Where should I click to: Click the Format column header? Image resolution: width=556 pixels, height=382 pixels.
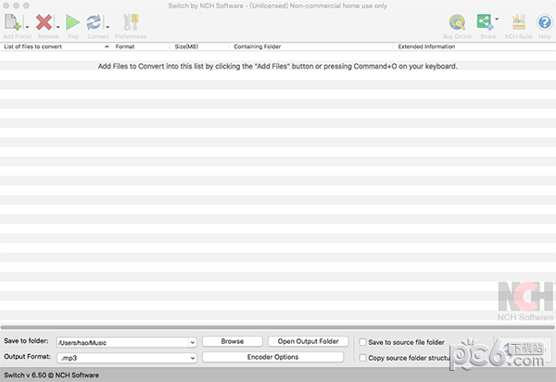click(141, 46)
